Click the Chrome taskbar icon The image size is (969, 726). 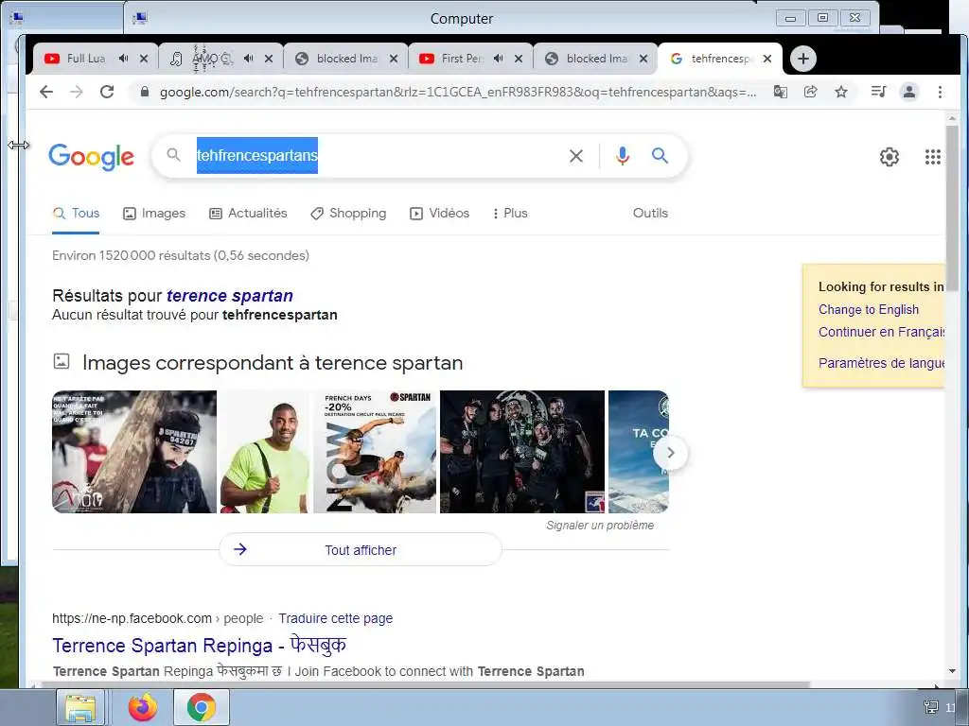tap(202, 707)
